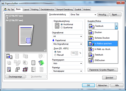
Task: Click the Abbrechen button
Action: click(x=103, y=85)
